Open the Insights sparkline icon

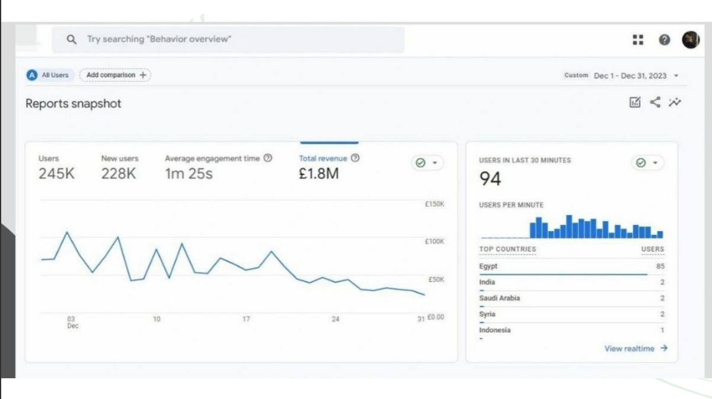click(x=675, y=103)
